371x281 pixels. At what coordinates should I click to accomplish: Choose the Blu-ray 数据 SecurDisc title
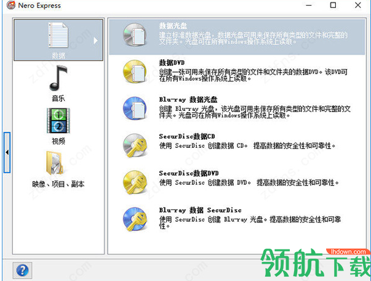[x=200, y=210]
